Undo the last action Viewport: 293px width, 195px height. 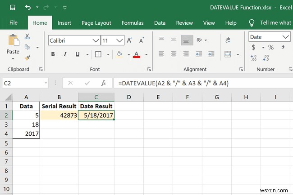tap(28, 8)
